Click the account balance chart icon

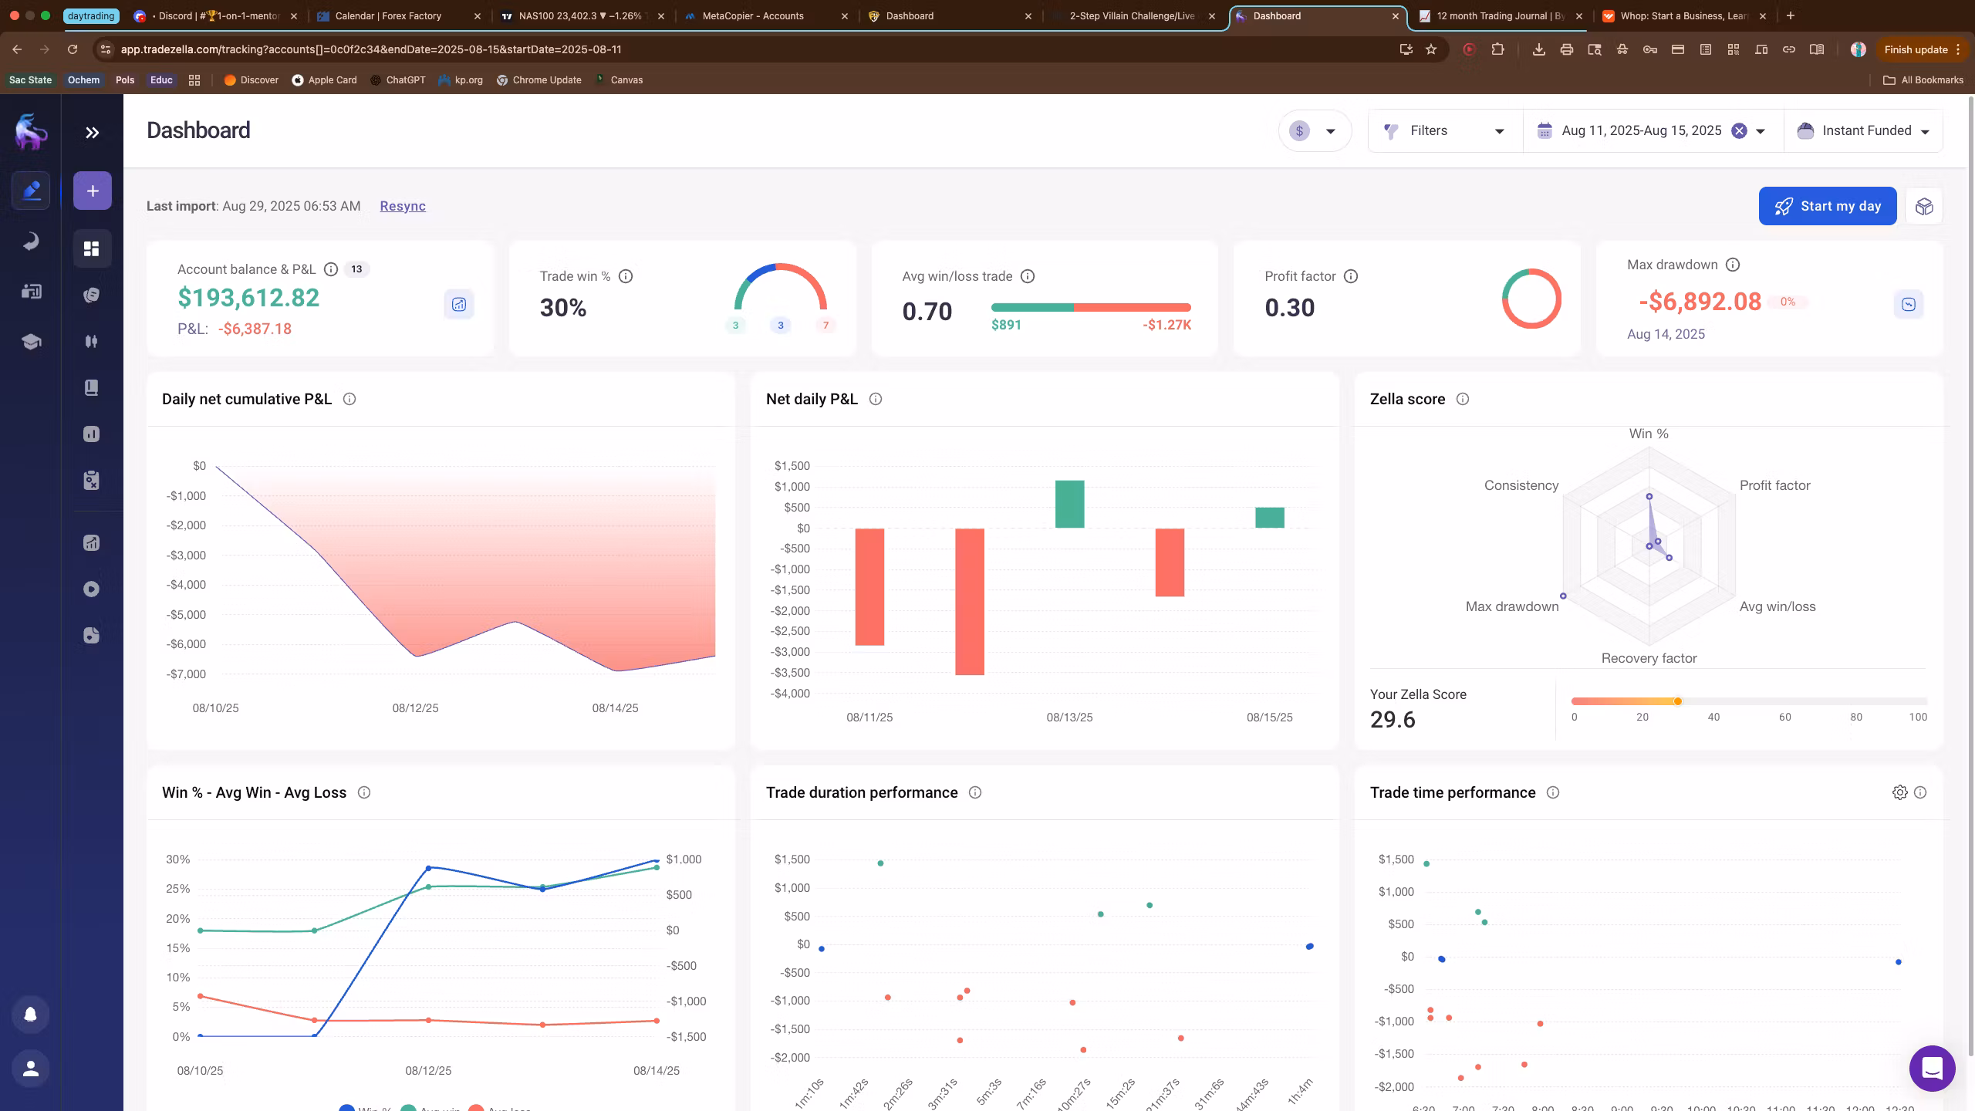[459, 304]
